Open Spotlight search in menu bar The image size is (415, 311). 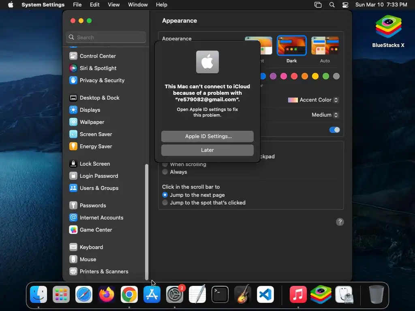click(332, 5)
